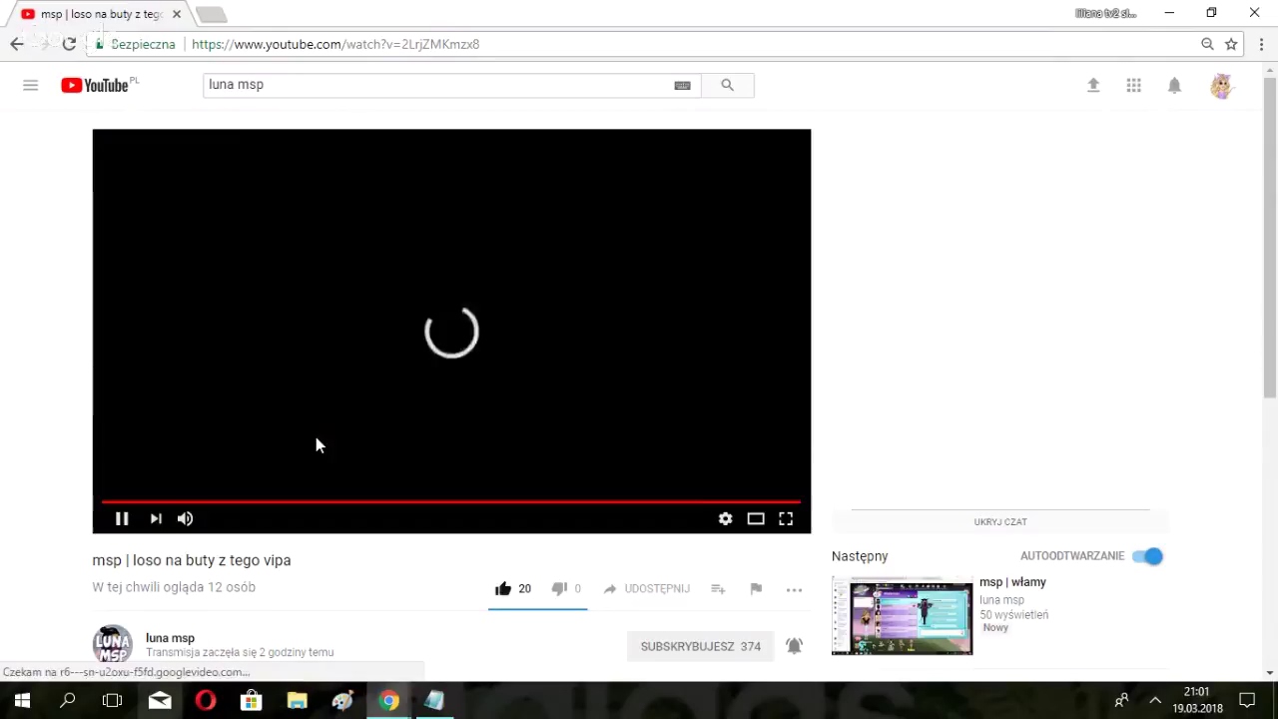Open the account avatar menu

coord(1221,86)
